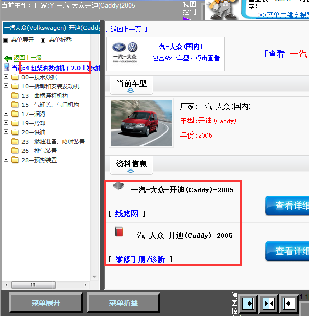The height and width of the screenshot is (316, 309).
Task: Click the bottom 菜单展开 button
Action: (45, 303)
